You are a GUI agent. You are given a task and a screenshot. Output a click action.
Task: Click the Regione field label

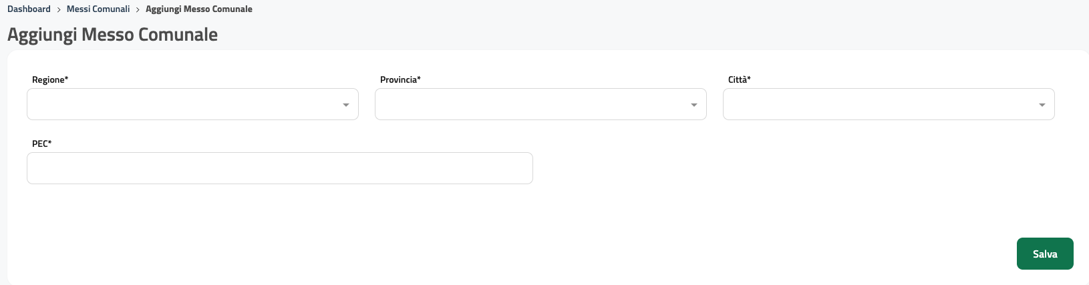coord(48,80)
